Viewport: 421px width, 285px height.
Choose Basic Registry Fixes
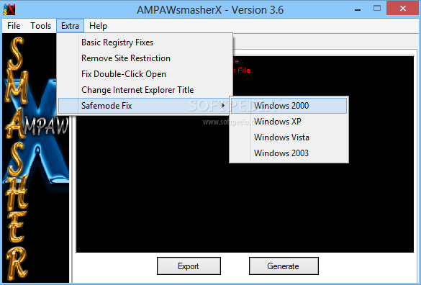[145, 42]
